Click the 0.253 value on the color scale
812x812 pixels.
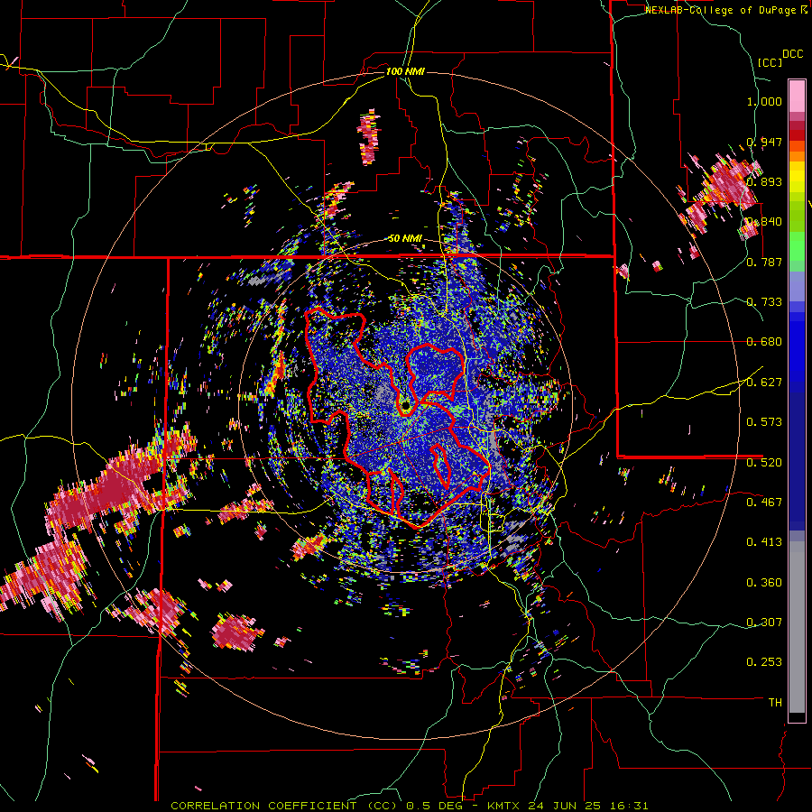pyautogui.click(x=764, y=662)
